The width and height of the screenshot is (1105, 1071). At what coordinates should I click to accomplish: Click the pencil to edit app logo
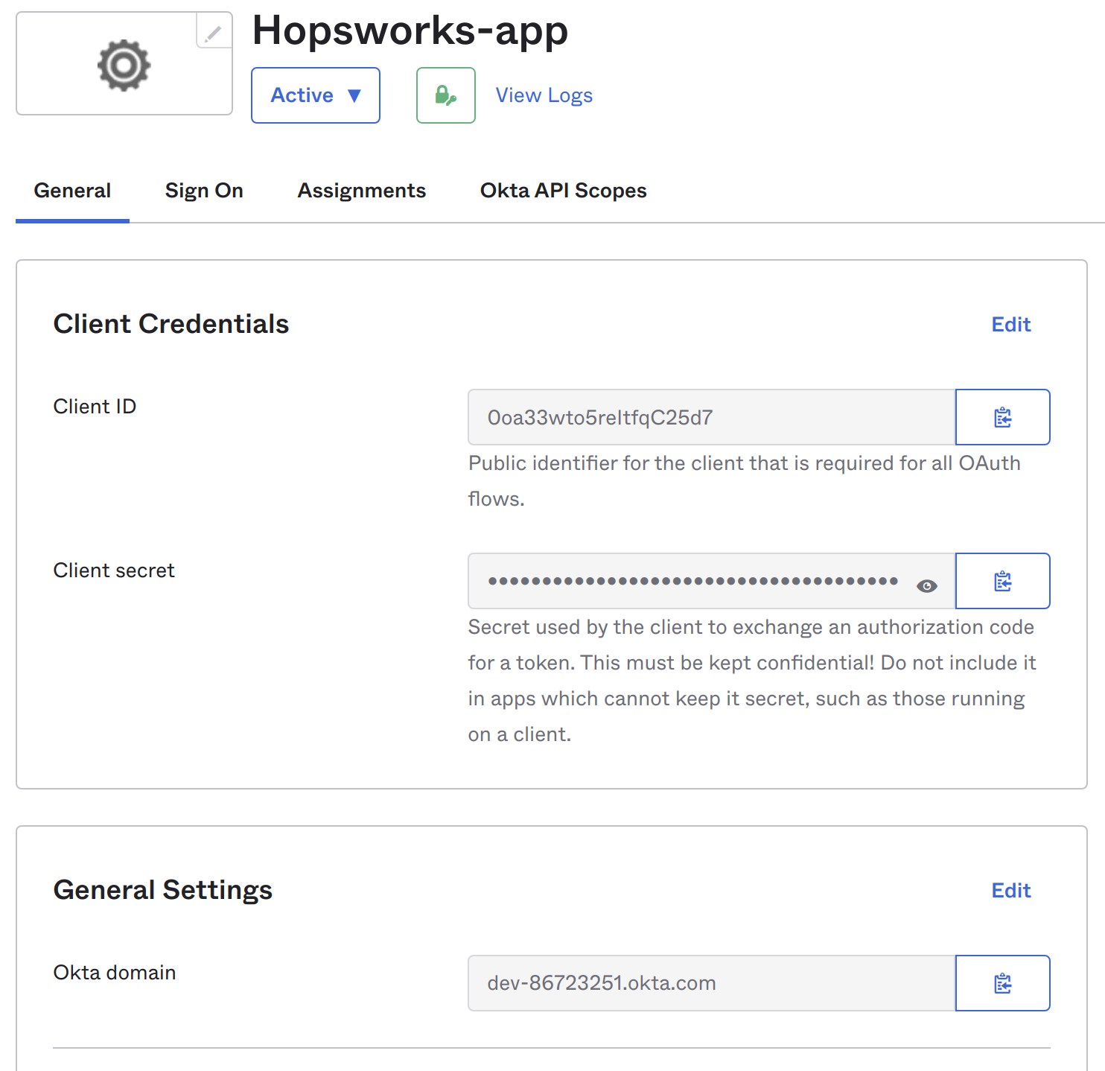(213, 31)
